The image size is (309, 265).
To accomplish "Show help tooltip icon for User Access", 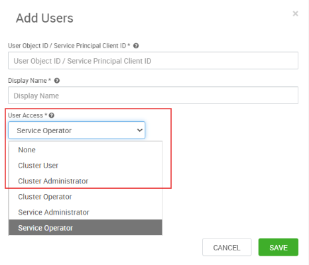I will pyautogui.click(x=52, y=115).
